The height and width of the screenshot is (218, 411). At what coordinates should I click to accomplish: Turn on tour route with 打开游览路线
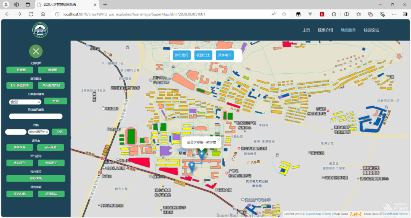click(20, 85)
